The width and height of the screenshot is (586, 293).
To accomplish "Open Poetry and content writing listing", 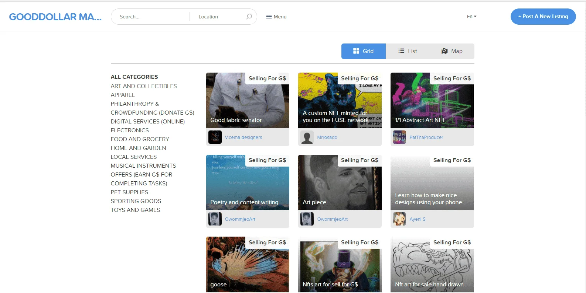I will point(248,182).
